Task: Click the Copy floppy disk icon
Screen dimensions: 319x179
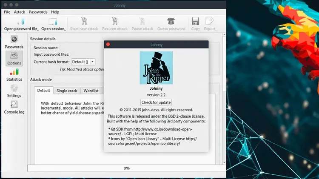Action: click(195, 21)
